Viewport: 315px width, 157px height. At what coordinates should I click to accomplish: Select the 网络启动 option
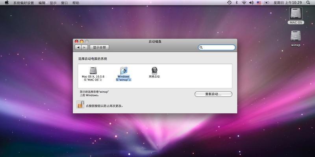[154, 72]
